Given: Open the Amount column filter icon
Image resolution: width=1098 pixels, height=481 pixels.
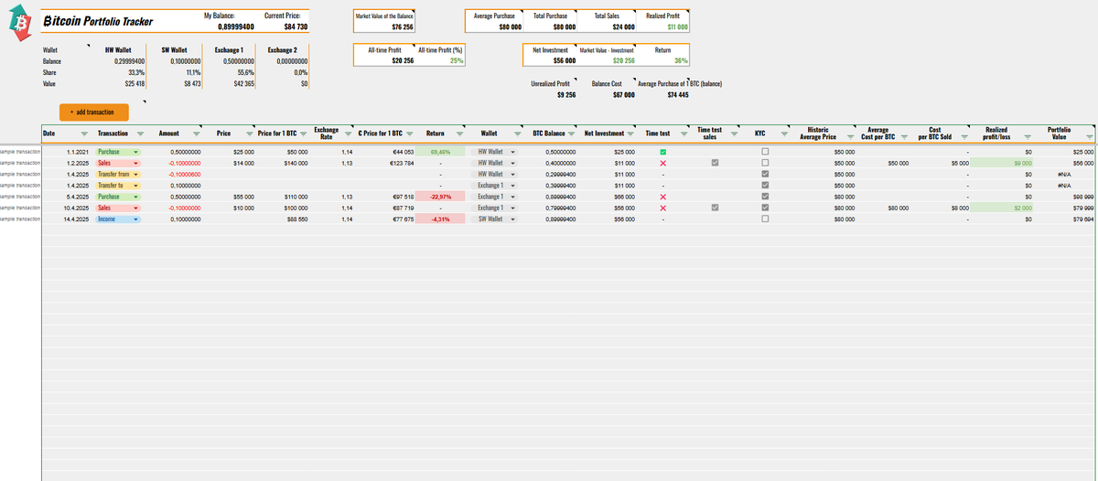Looking at the screenshot, I should tap(196, 134).
